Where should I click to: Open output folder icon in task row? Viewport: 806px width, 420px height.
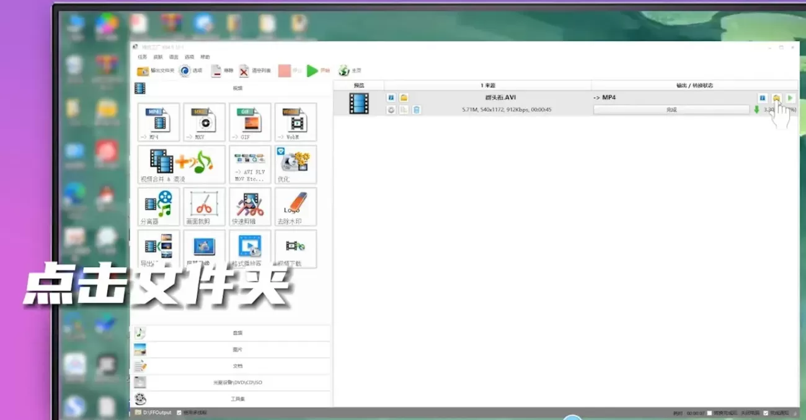776,98
